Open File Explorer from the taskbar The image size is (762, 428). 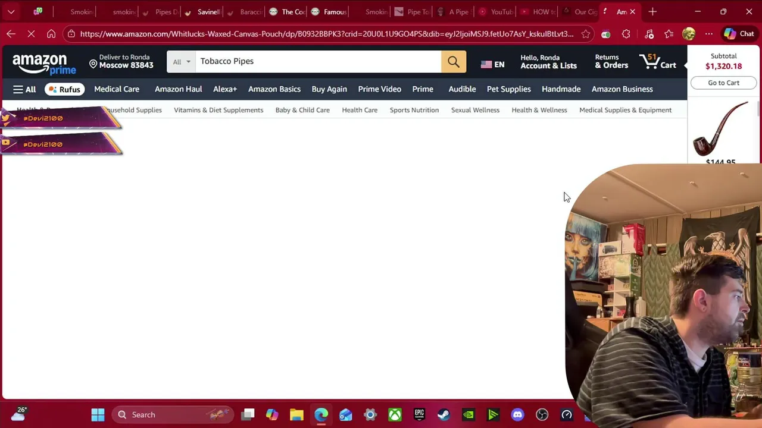(296, 414)
